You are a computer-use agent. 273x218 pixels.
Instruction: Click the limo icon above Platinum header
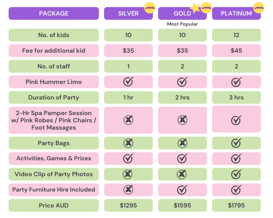tap(259, 8)
